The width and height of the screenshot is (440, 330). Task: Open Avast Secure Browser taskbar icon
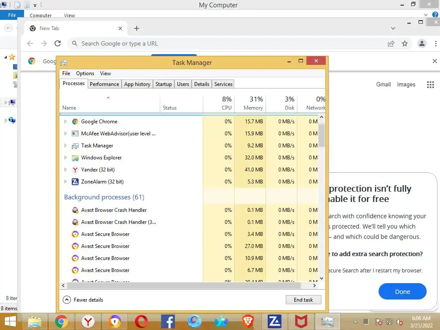[x=115, y=321]
